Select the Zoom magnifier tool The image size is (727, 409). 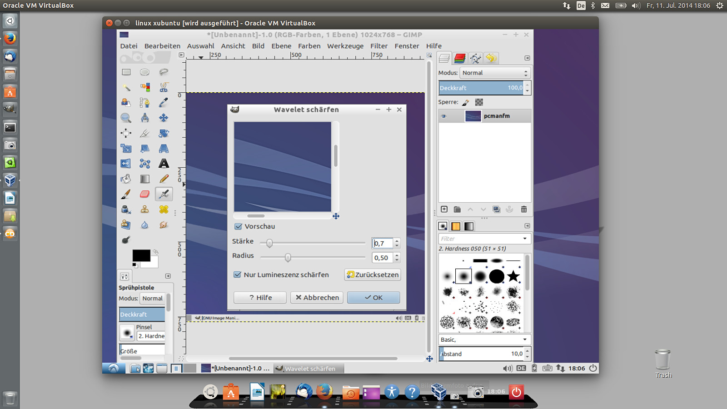[x=126, y=118]
